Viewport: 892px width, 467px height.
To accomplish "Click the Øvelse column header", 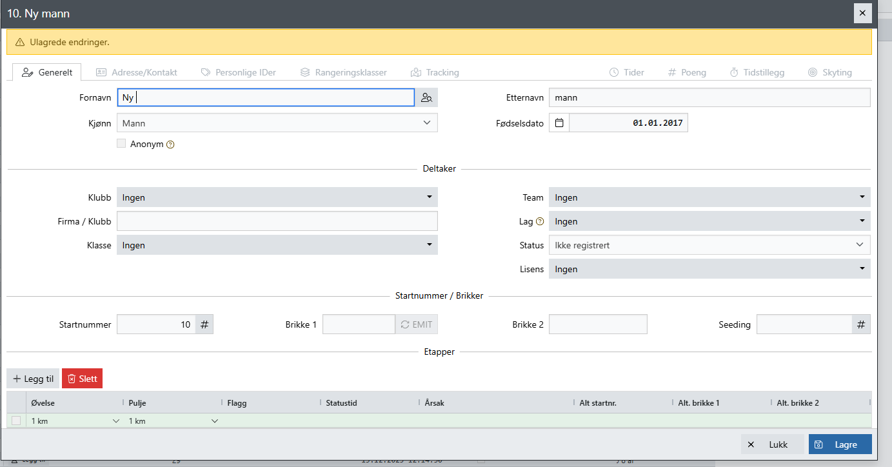I will point(74,402).
